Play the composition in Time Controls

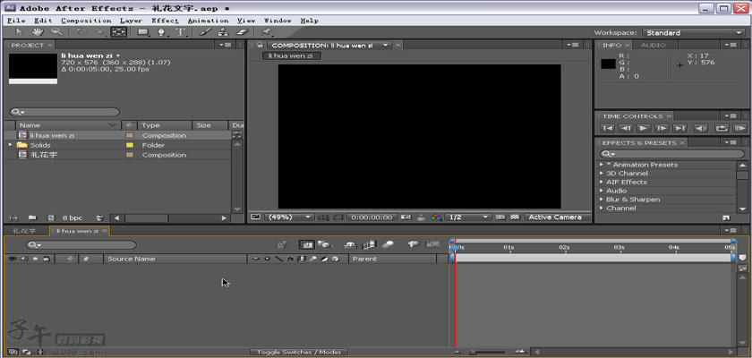(x=644, y=129)
